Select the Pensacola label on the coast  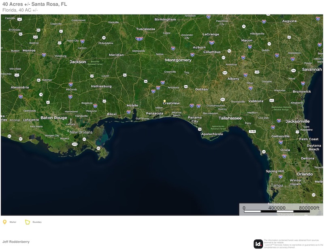coord(155,113)
